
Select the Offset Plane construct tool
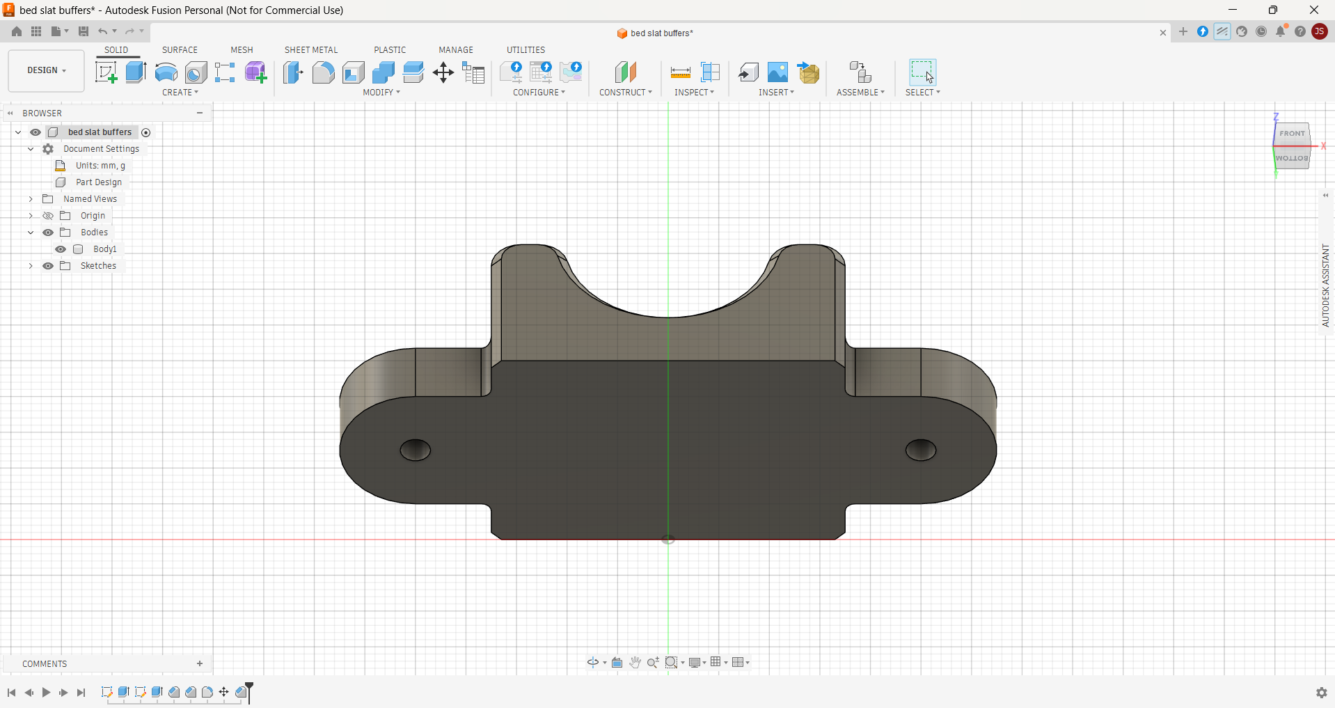(626, 72)
